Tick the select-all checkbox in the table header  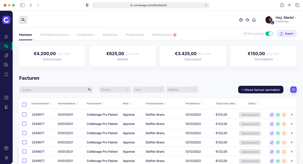coord(24,104)
